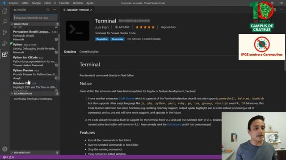Open the Extensions panel more actions menu
Screen dimensions: 286x160
coord(55,10)
